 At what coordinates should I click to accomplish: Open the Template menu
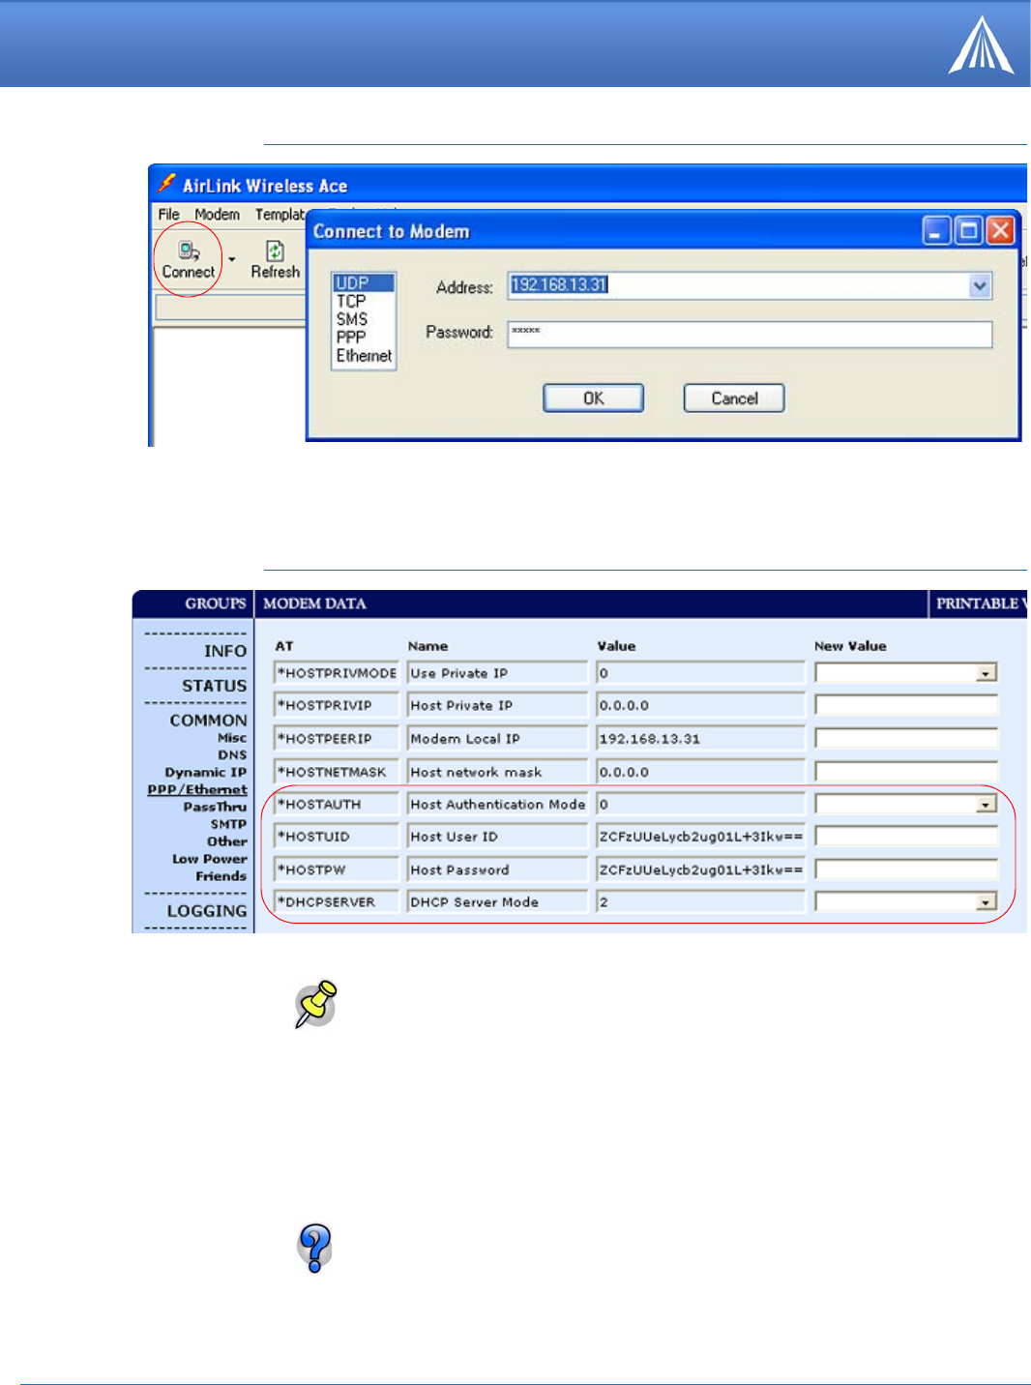pyautogui.click(x=280, y=215)
